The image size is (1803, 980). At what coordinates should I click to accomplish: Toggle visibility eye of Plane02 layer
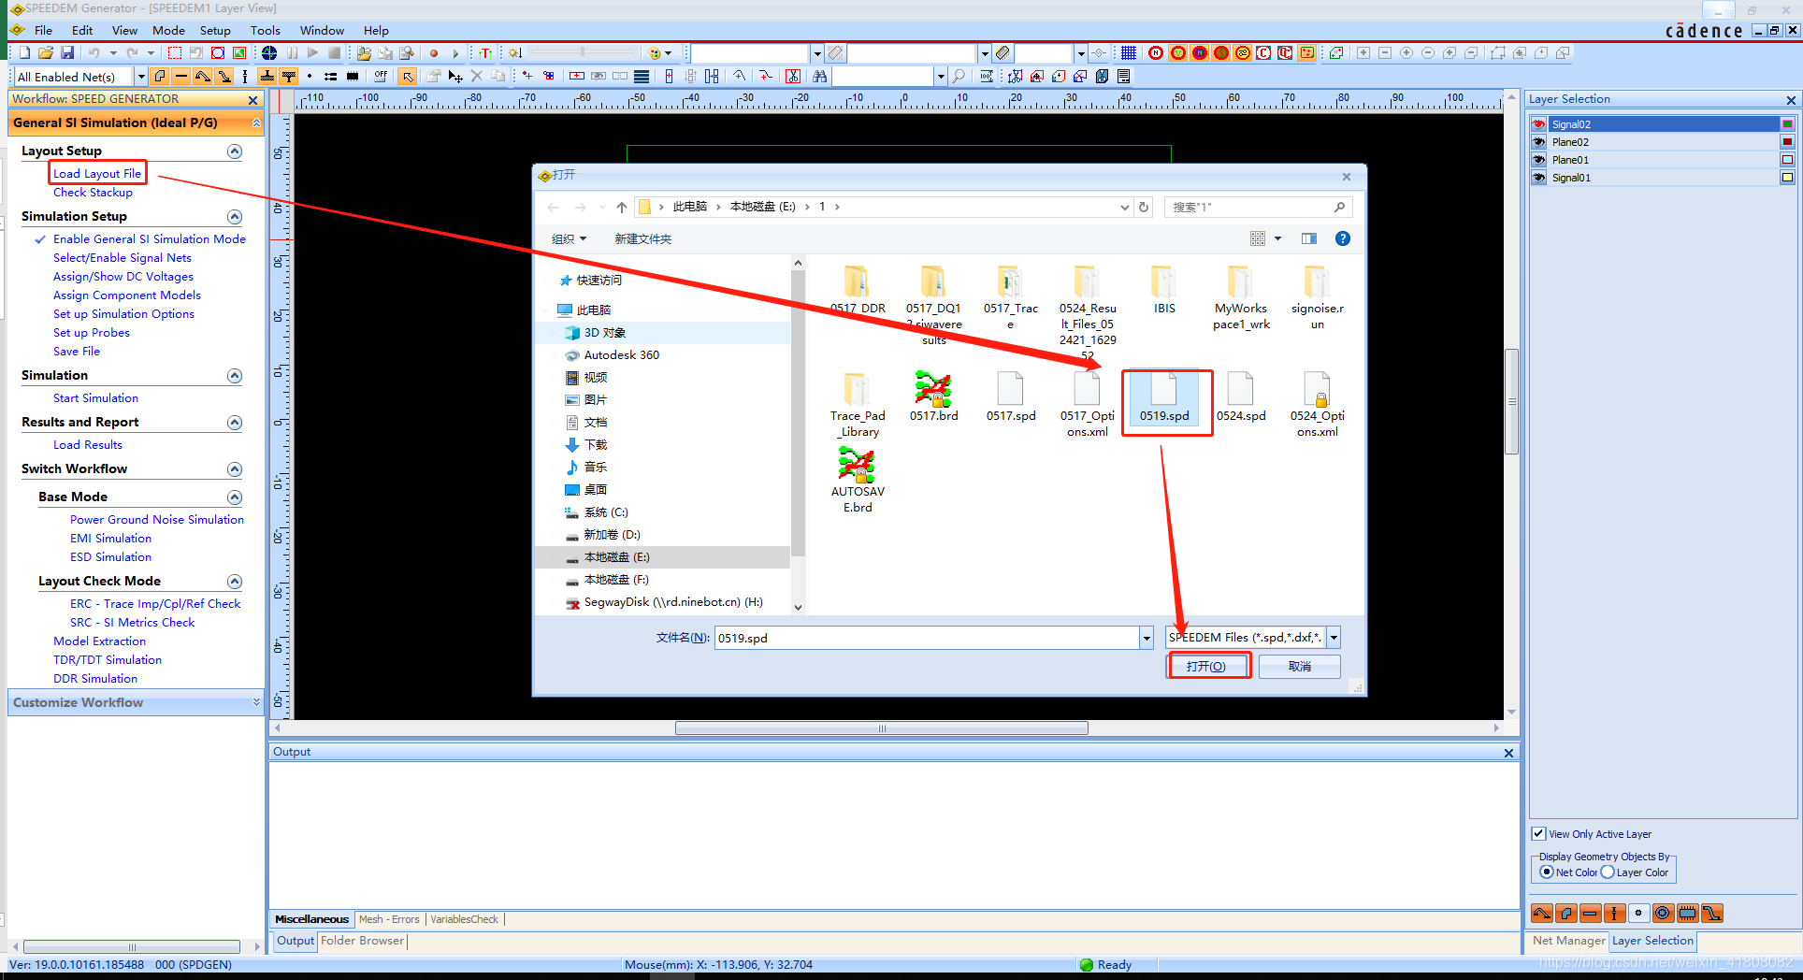[x=1538, y=142]
